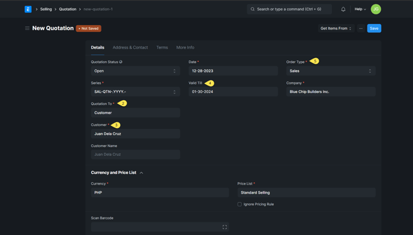Open the Quotation Status dropdown
Screen dimensions: 413x235
point(136,71)
